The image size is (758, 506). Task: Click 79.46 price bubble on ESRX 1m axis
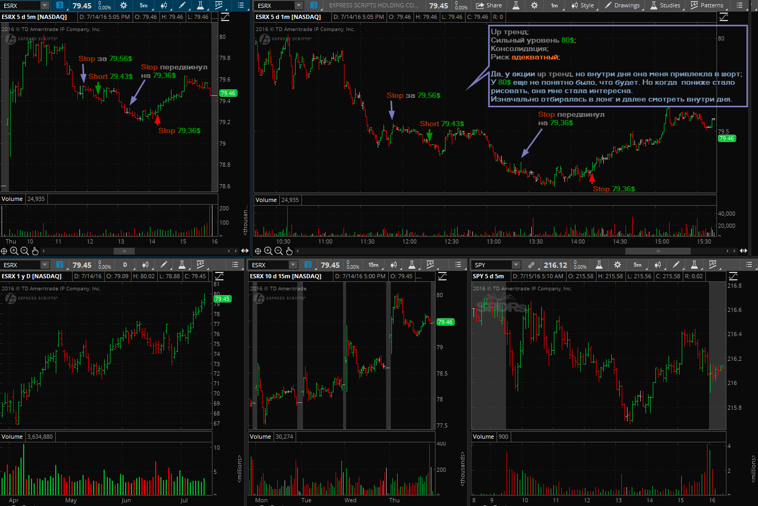(727, 138)
